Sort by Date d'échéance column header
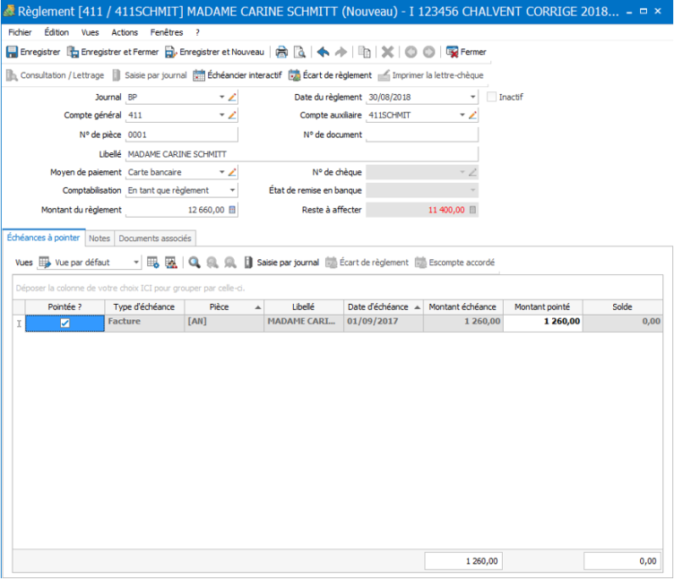This screenshot has height=579, width=674. 384,307
